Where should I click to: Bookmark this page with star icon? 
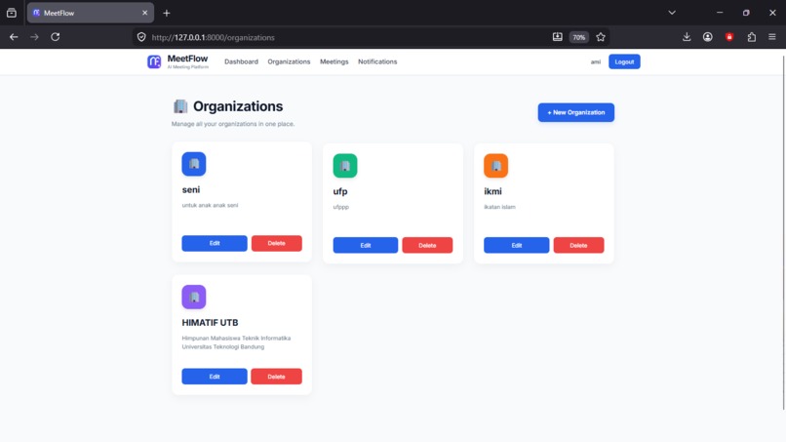pyautogui.click(x=601, y=37)
